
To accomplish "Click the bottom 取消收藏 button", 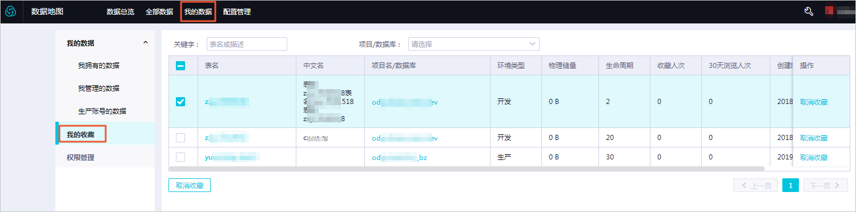I will (190, 185).
